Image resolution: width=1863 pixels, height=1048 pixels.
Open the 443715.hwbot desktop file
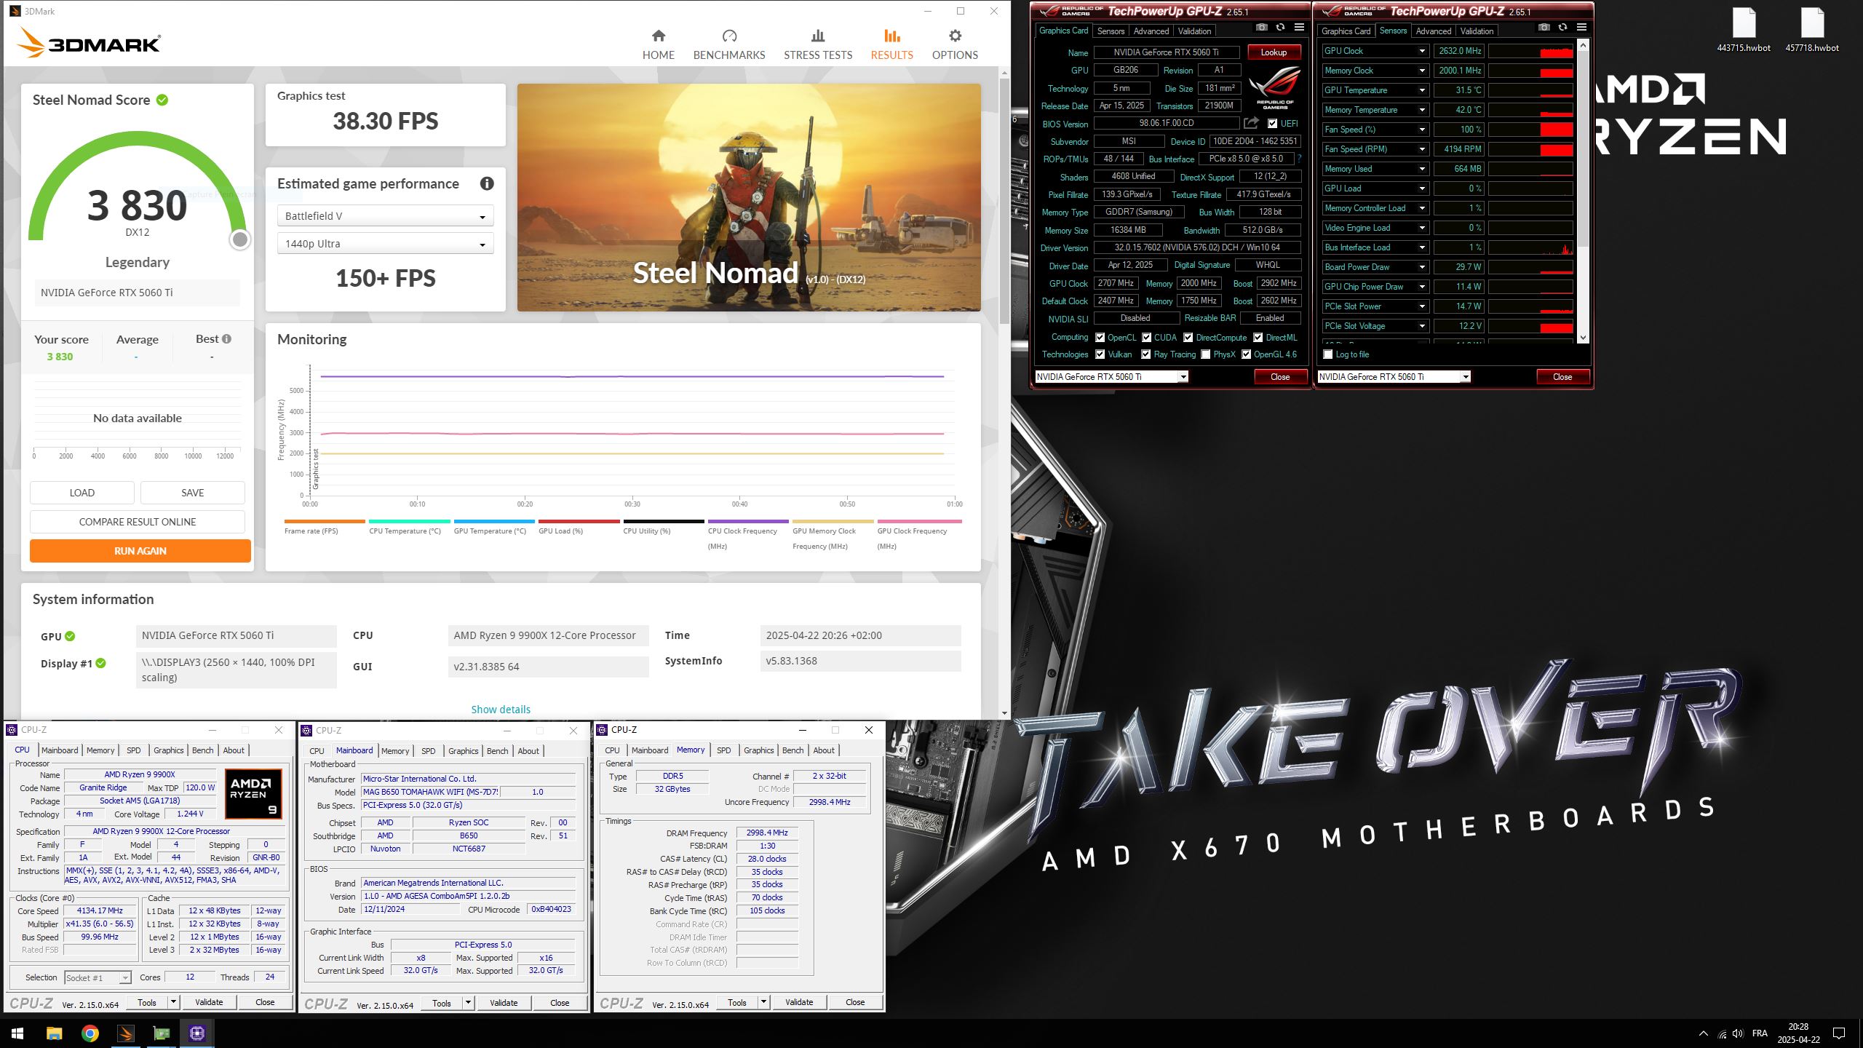(1744, 31)
